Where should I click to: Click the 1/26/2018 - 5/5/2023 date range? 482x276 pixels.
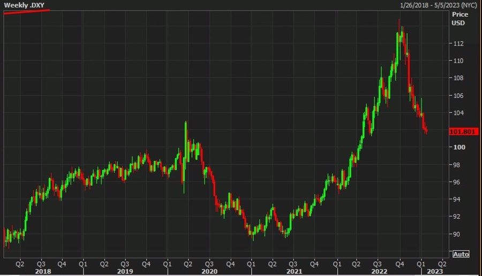coord(438,5)
